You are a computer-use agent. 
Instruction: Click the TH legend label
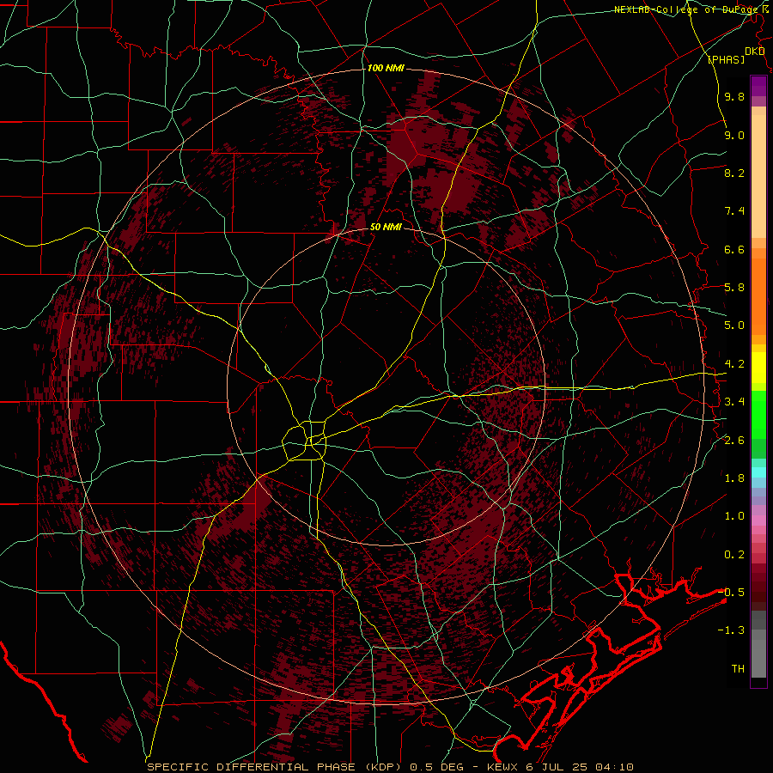tap(738, 668)
